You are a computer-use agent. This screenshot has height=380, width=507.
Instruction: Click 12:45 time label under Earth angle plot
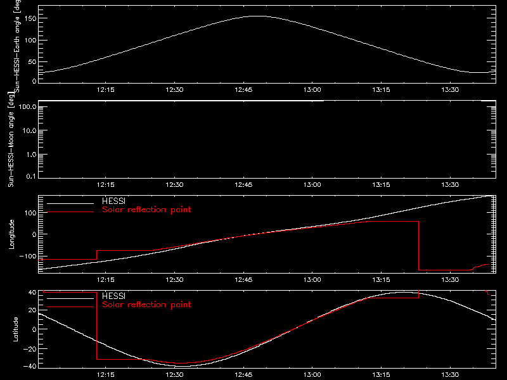coord(243,89)
